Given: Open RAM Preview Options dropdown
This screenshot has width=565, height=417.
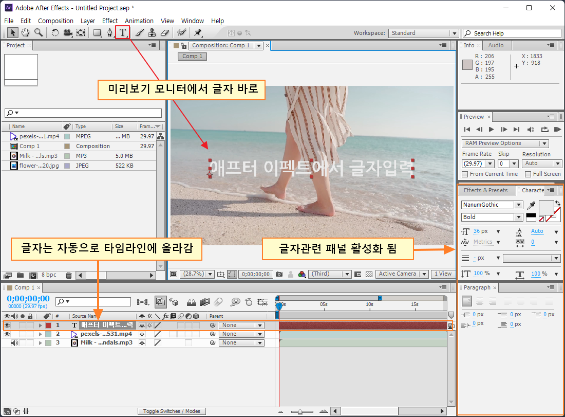Looking at the screenshot, I should coord(505,143).
